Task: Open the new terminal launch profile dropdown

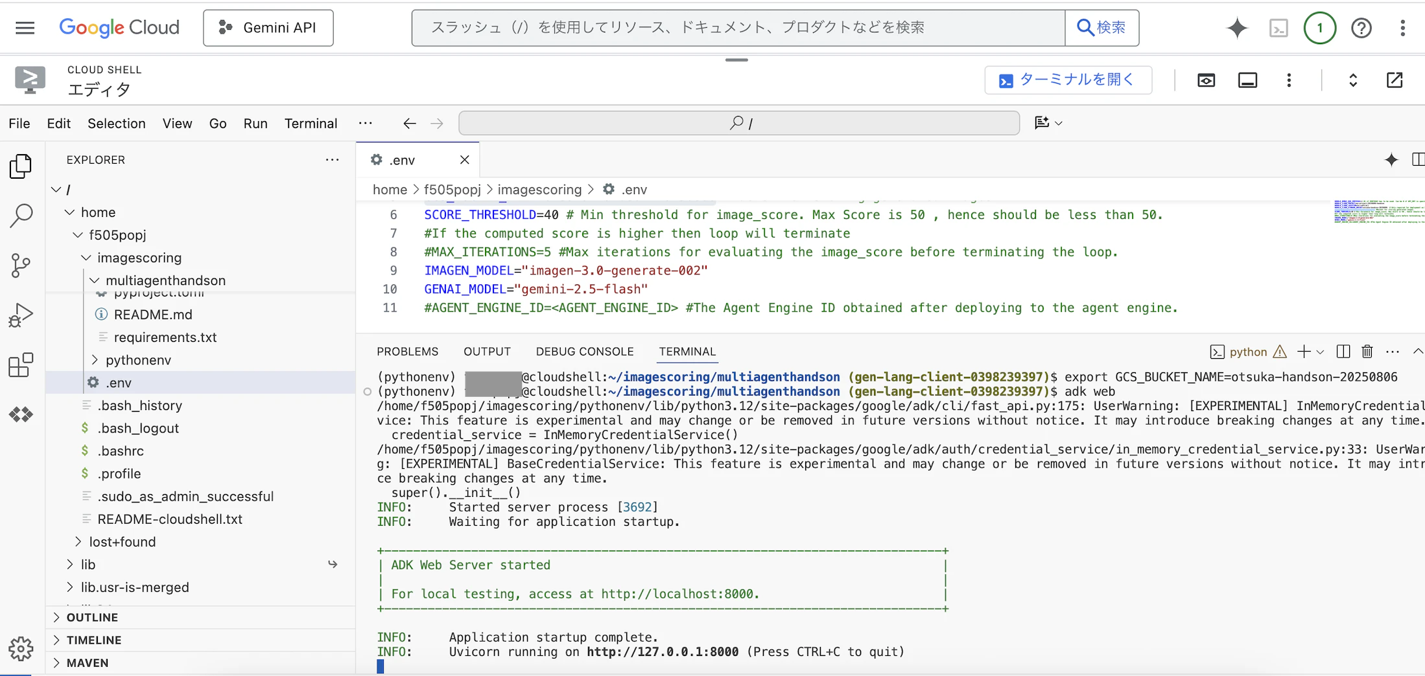Action: pos(1320,352)
